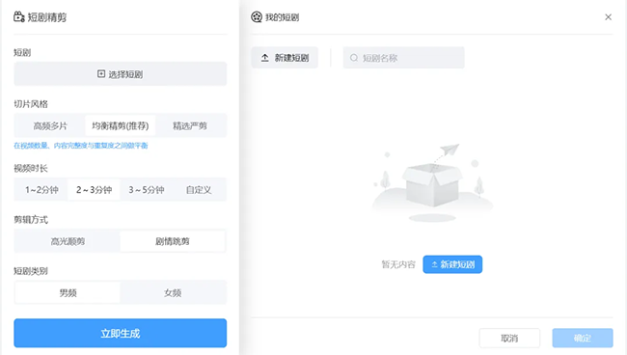The image size is (627, 355).
Task: Click the 取消 button
Action: [x=509, y=339]
